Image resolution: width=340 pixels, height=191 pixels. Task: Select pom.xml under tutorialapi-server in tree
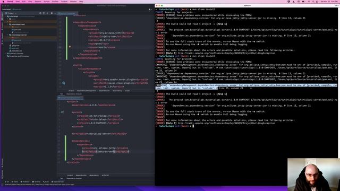[16, 40]
